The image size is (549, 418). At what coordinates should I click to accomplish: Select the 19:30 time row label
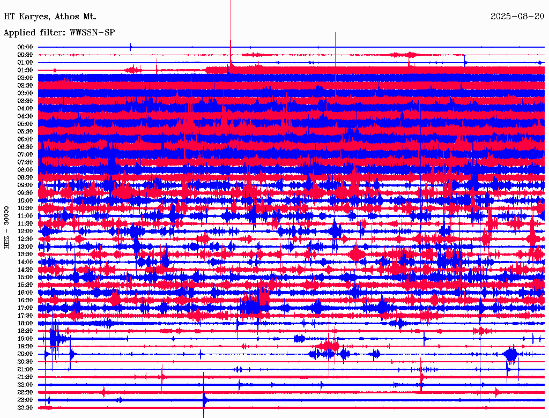(x=25, y=347)
